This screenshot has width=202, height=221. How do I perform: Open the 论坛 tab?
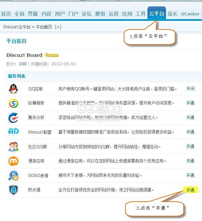pyautogui.click(x=87, y=14)
